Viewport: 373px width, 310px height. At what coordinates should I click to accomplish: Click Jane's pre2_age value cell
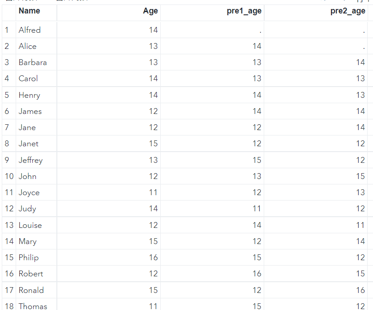coord(316,127)
